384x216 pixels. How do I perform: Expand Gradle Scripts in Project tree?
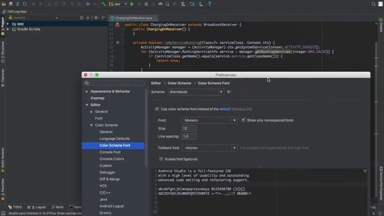click(8, 29)
